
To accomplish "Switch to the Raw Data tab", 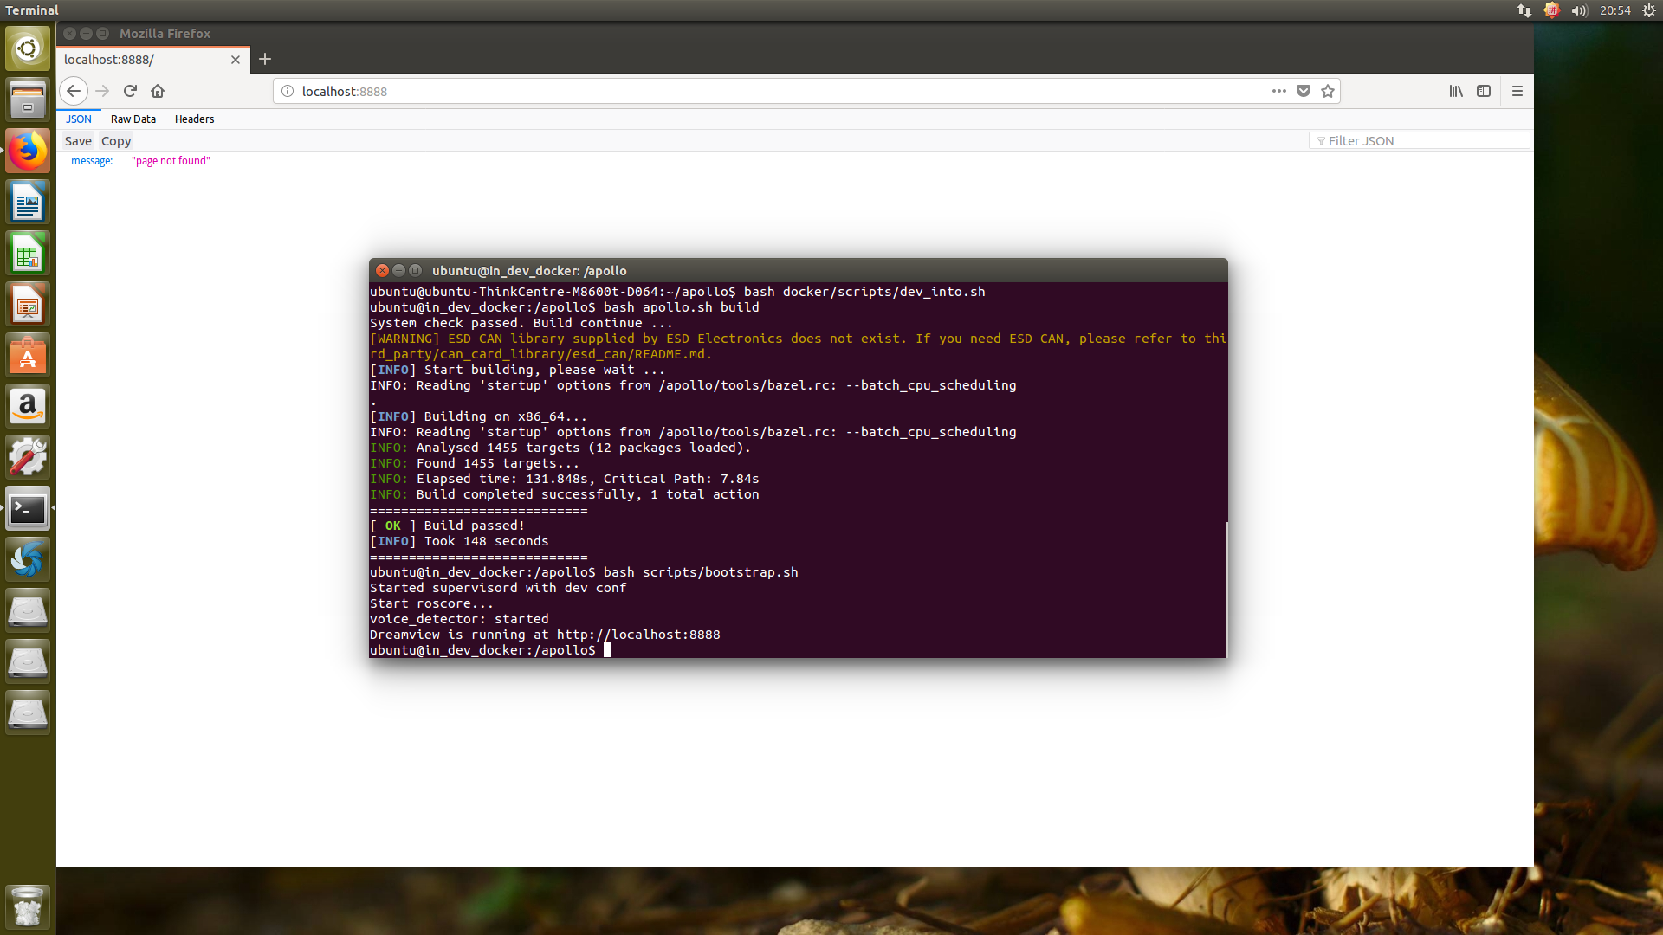I will click(x=133, y=119).
